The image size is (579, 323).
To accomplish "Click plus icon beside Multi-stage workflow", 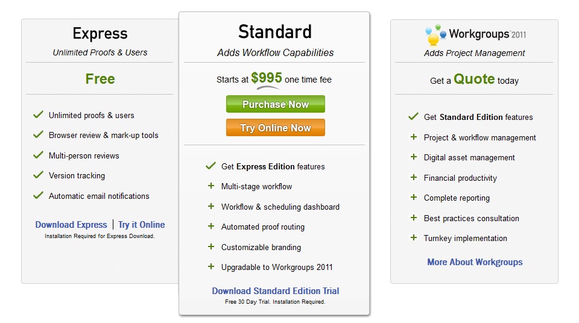I will pos(211,186).
